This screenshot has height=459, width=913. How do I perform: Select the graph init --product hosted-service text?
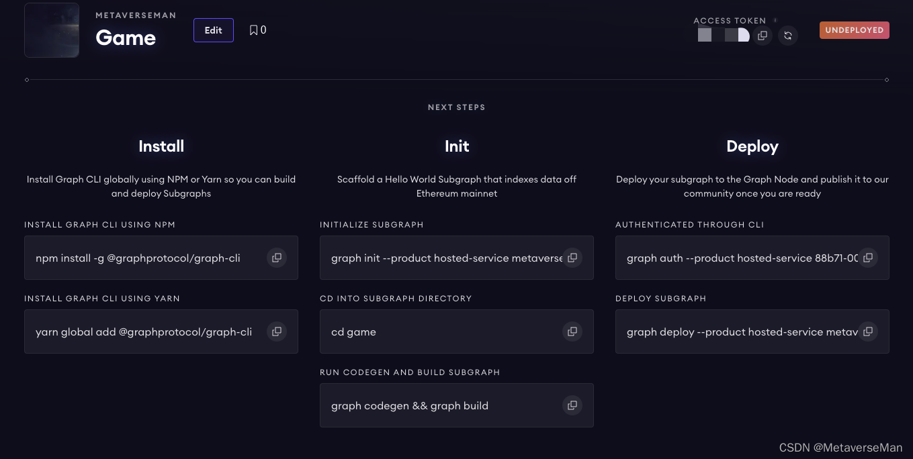[x=447, y=258]
